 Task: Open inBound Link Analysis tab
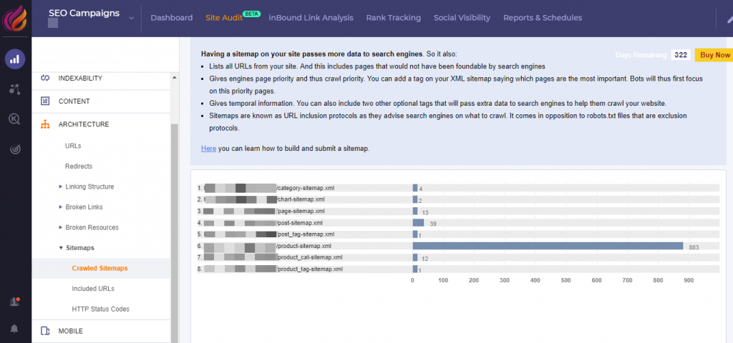pos(311,18)
